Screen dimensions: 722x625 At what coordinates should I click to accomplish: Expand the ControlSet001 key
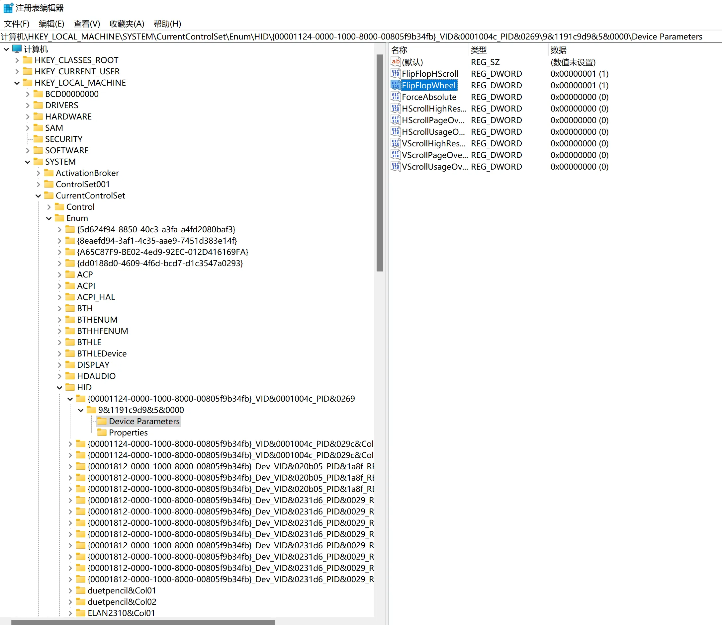pos(39,184)
